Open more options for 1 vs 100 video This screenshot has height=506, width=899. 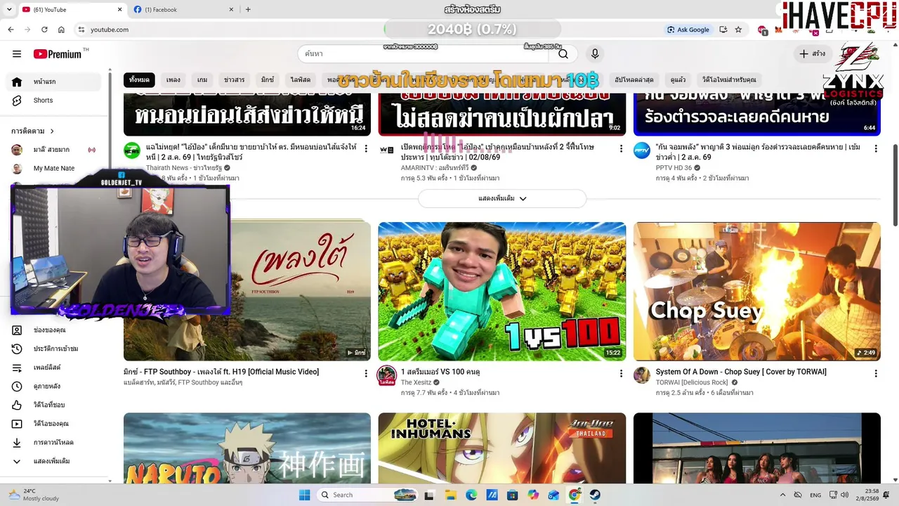621,373
